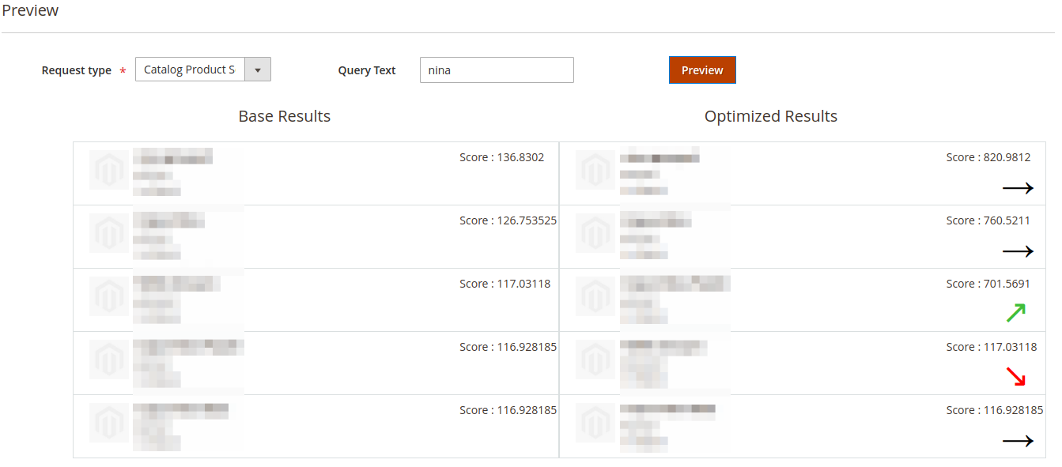Click the second base result row scoring 126.753525
Image resolution: width=1062 pixels, height=467 pixels.
click(x=316, y=237)
